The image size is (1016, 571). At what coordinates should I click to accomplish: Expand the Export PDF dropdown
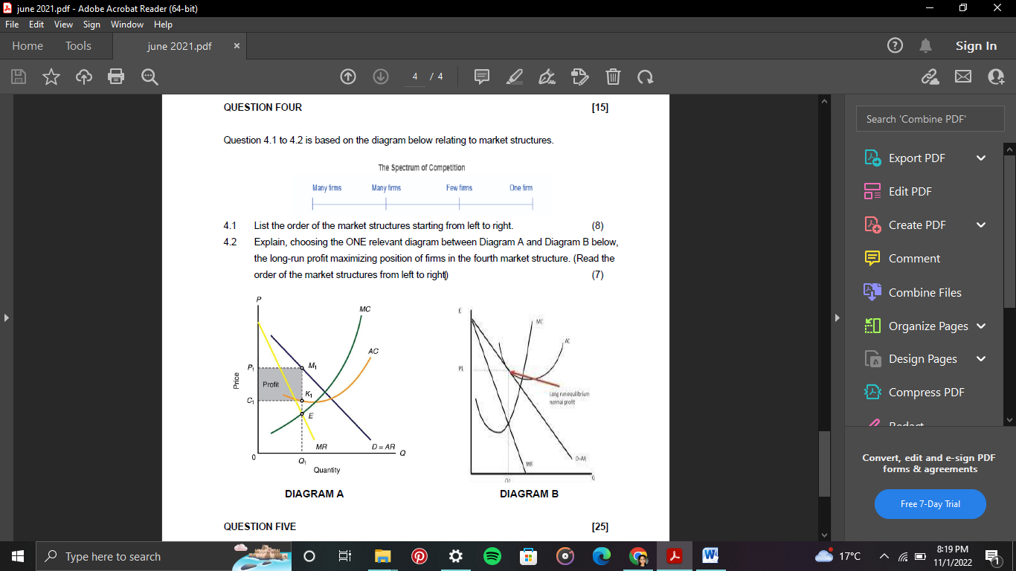tap(981, 158)
